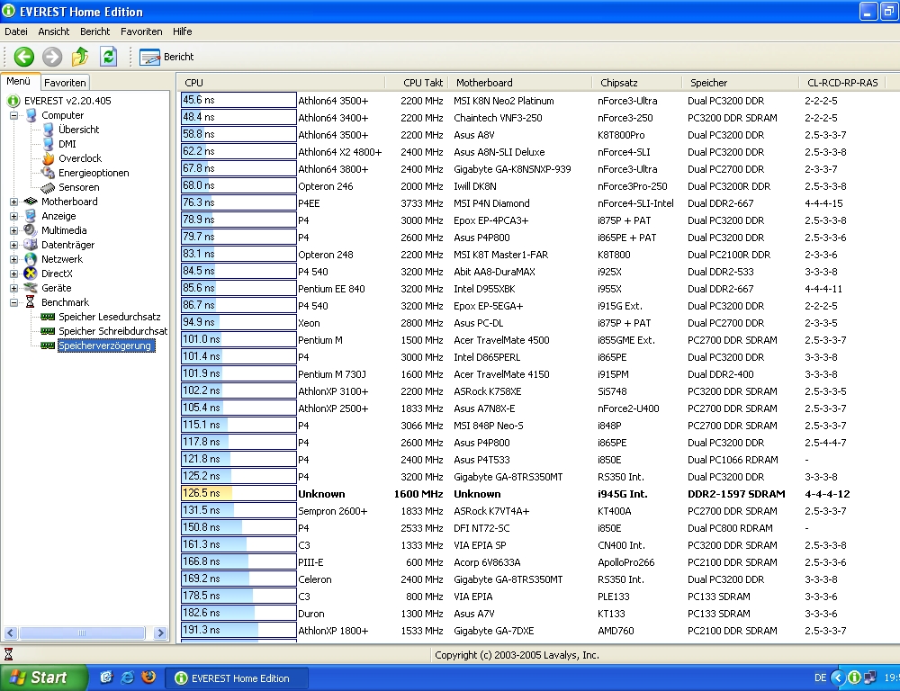Launch Firefox from the quick launch bar
Image resolution: width=900 pixels, height=691 pixels.
coord(148,678)
